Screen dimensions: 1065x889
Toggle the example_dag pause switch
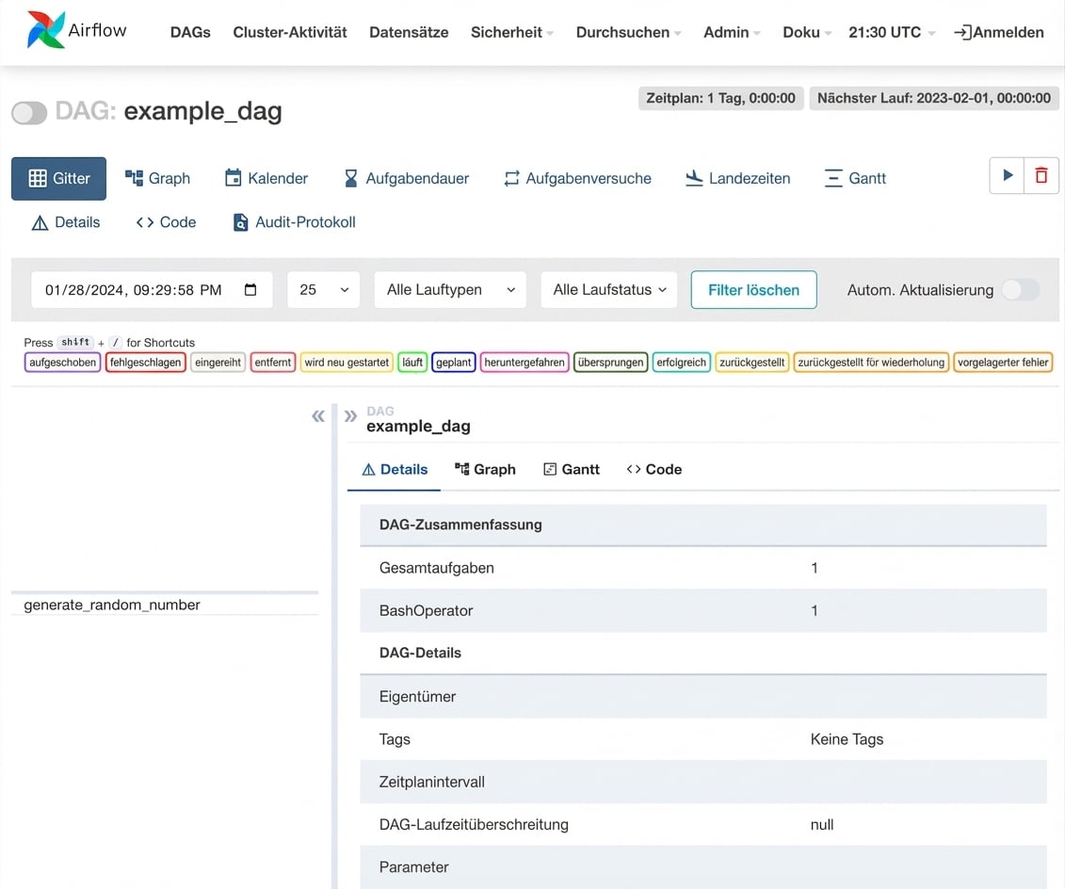(x=29, y=113)
